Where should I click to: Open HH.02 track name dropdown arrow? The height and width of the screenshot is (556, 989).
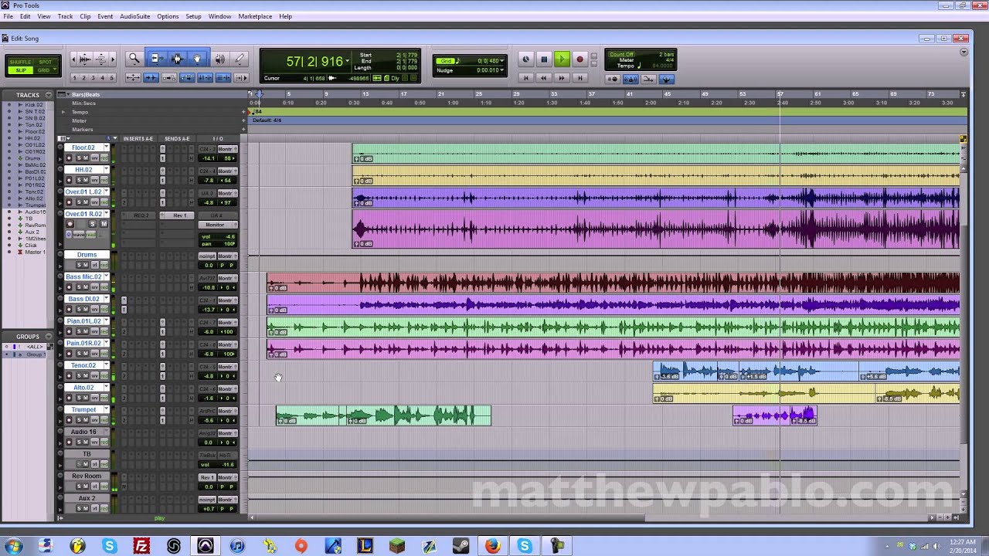pos(106,170)
